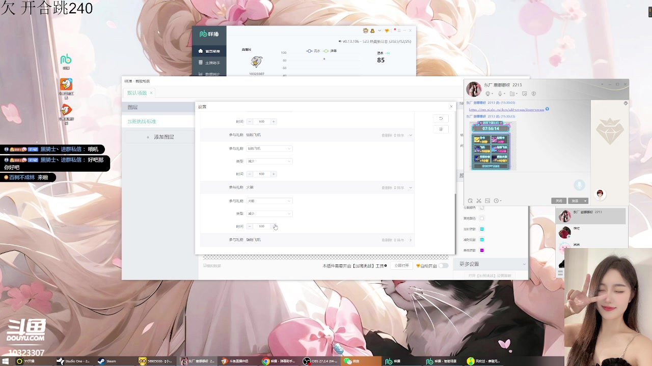Click the microphone voice input button in chat

(579, 185)
